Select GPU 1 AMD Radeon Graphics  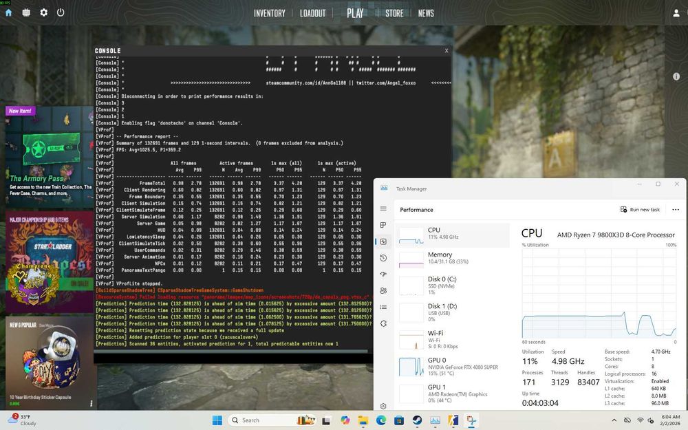tap(453, 393)
